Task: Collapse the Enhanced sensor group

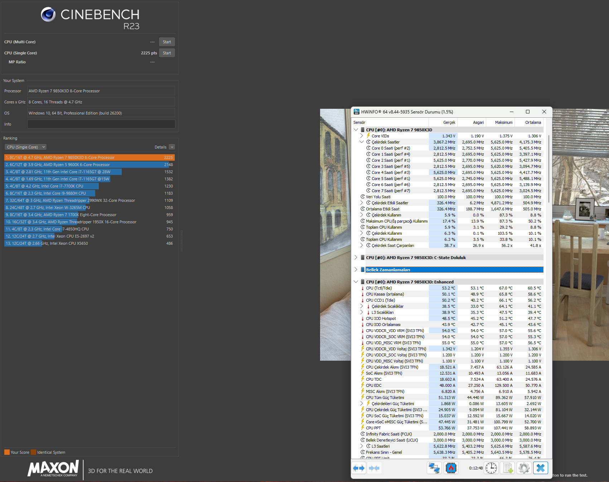Action: tap(356, 282)
